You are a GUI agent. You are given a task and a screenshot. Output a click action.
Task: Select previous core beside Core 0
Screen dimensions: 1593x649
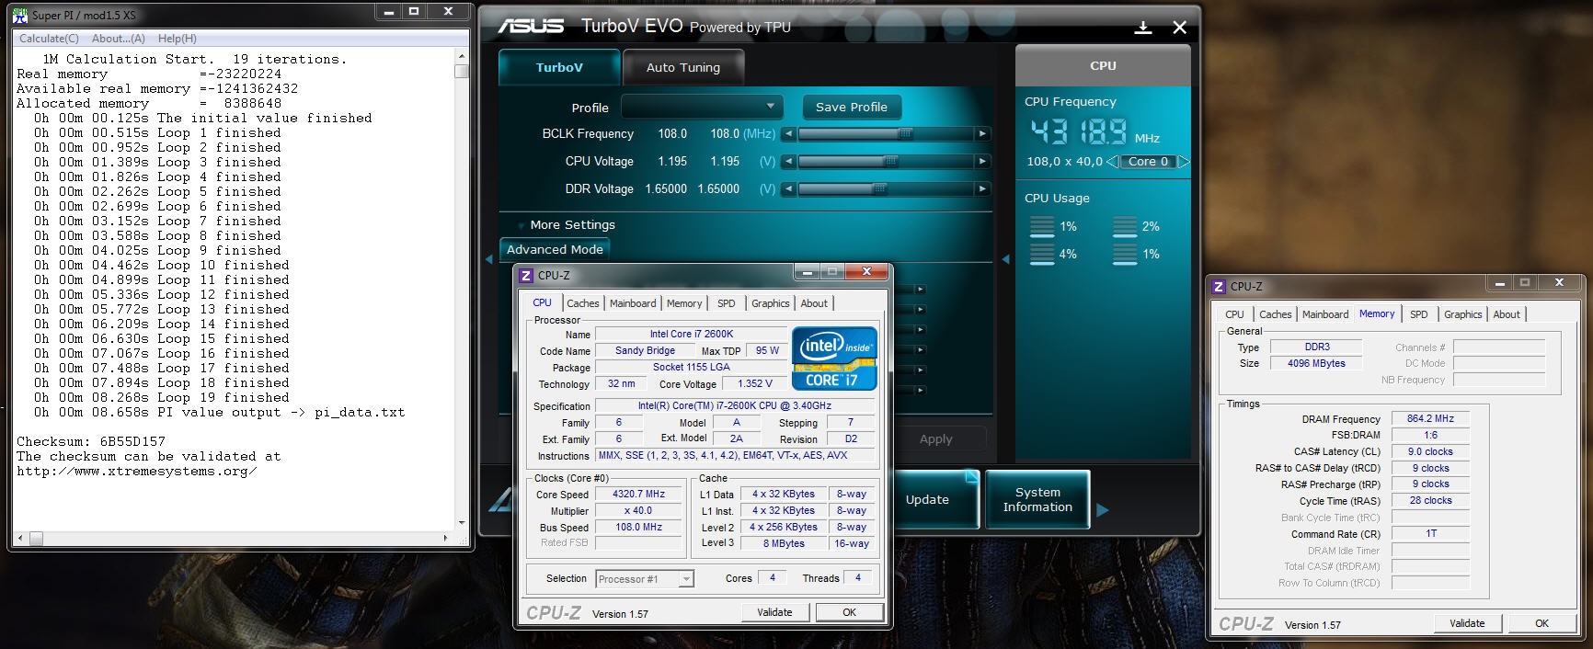[x=1112, y=162]
